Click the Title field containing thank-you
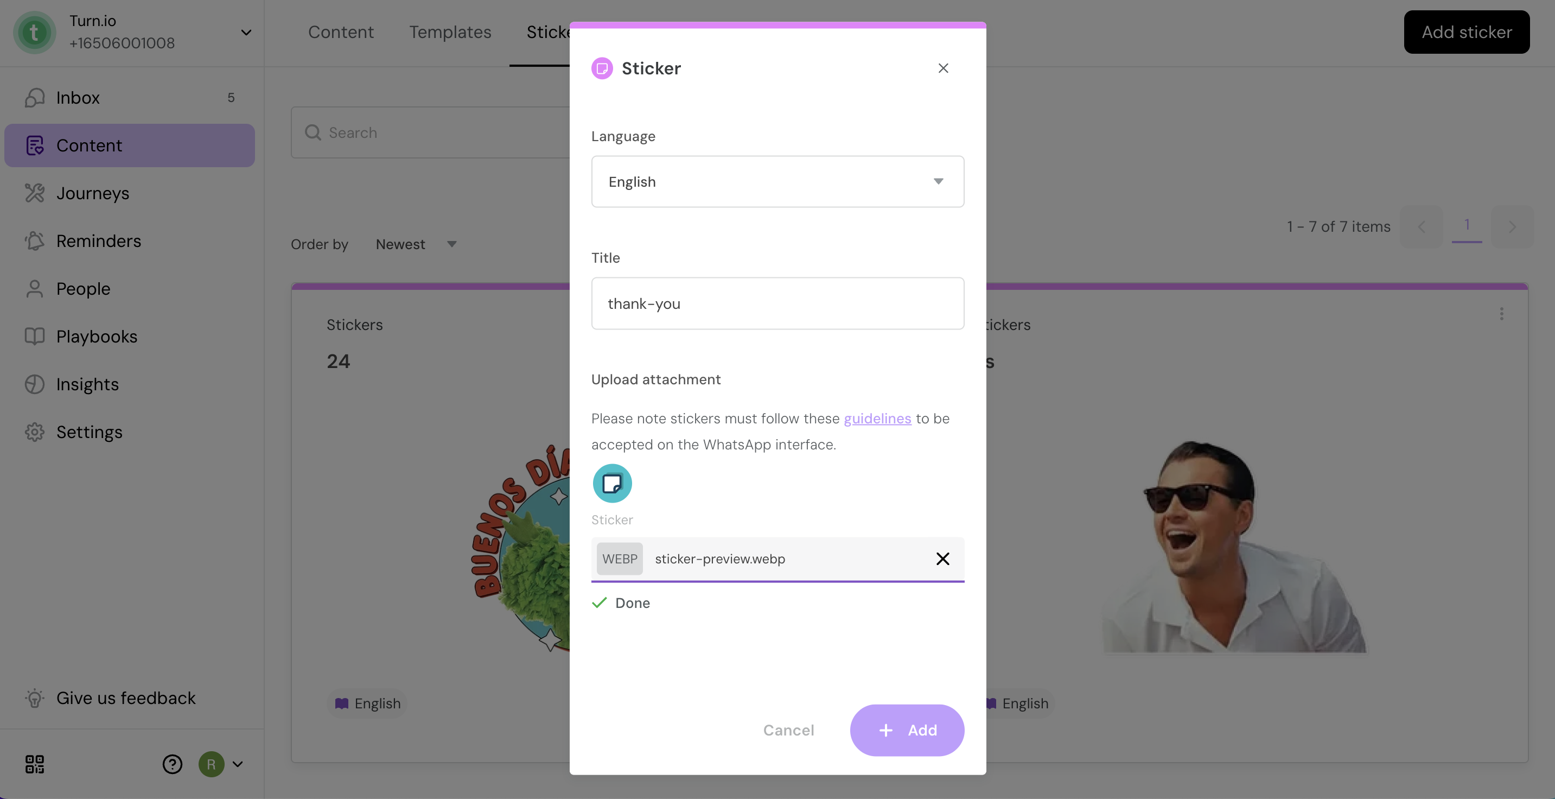The height and width of the screenshot is (799, 1555). tap(777, 303)
